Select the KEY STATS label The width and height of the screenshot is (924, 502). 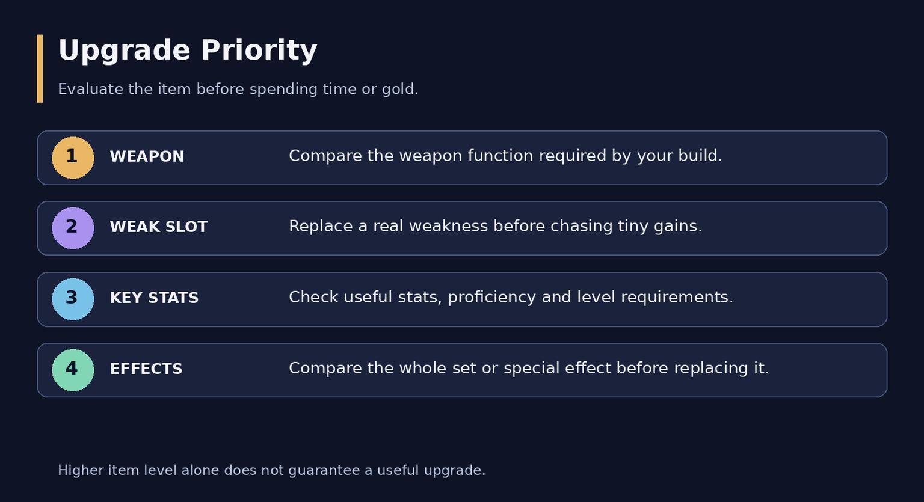pyautogui.click(x=154, y=298)
